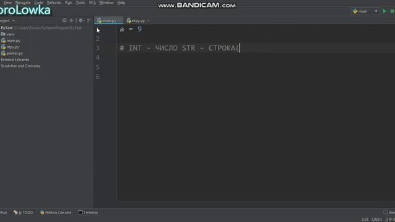Open the Terminal tool window

click(x=88, y=213)
